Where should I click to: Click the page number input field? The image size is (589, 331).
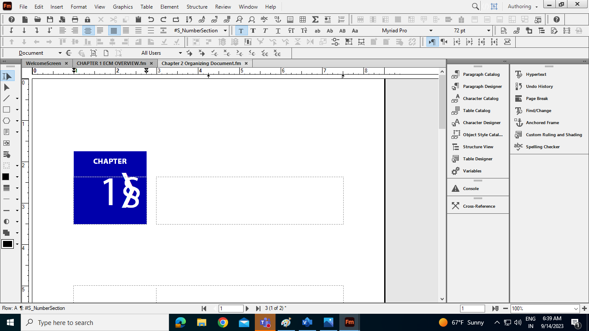(x=230, y=308)
